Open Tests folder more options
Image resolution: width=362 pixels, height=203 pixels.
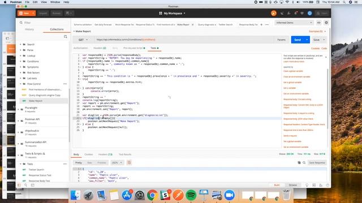coord(65,164)
